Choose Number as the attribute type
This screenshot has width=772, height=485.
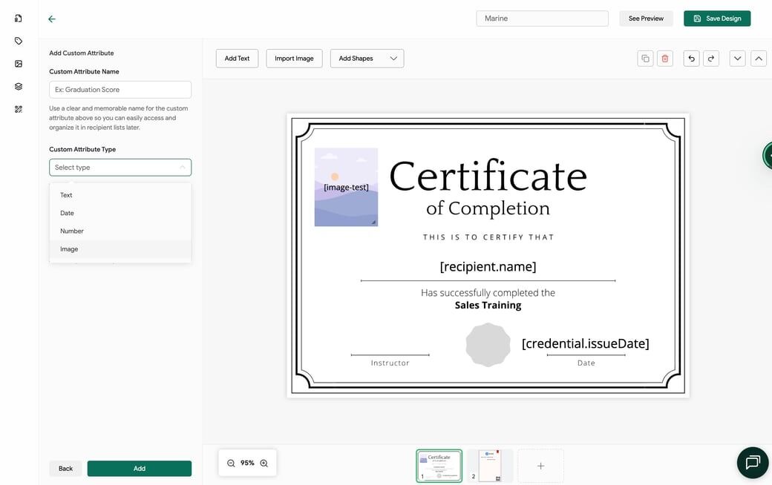120,231
